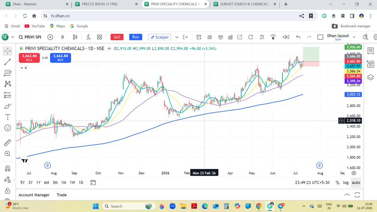Select the Text annotation tool
This screenshot has width=377, height=212.
pyautogui.click(x=8, y=117)
